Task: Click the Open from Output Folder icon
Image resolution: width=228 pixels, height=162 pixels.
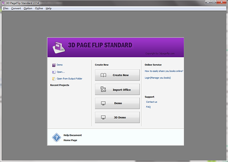Action: point(54,79)
